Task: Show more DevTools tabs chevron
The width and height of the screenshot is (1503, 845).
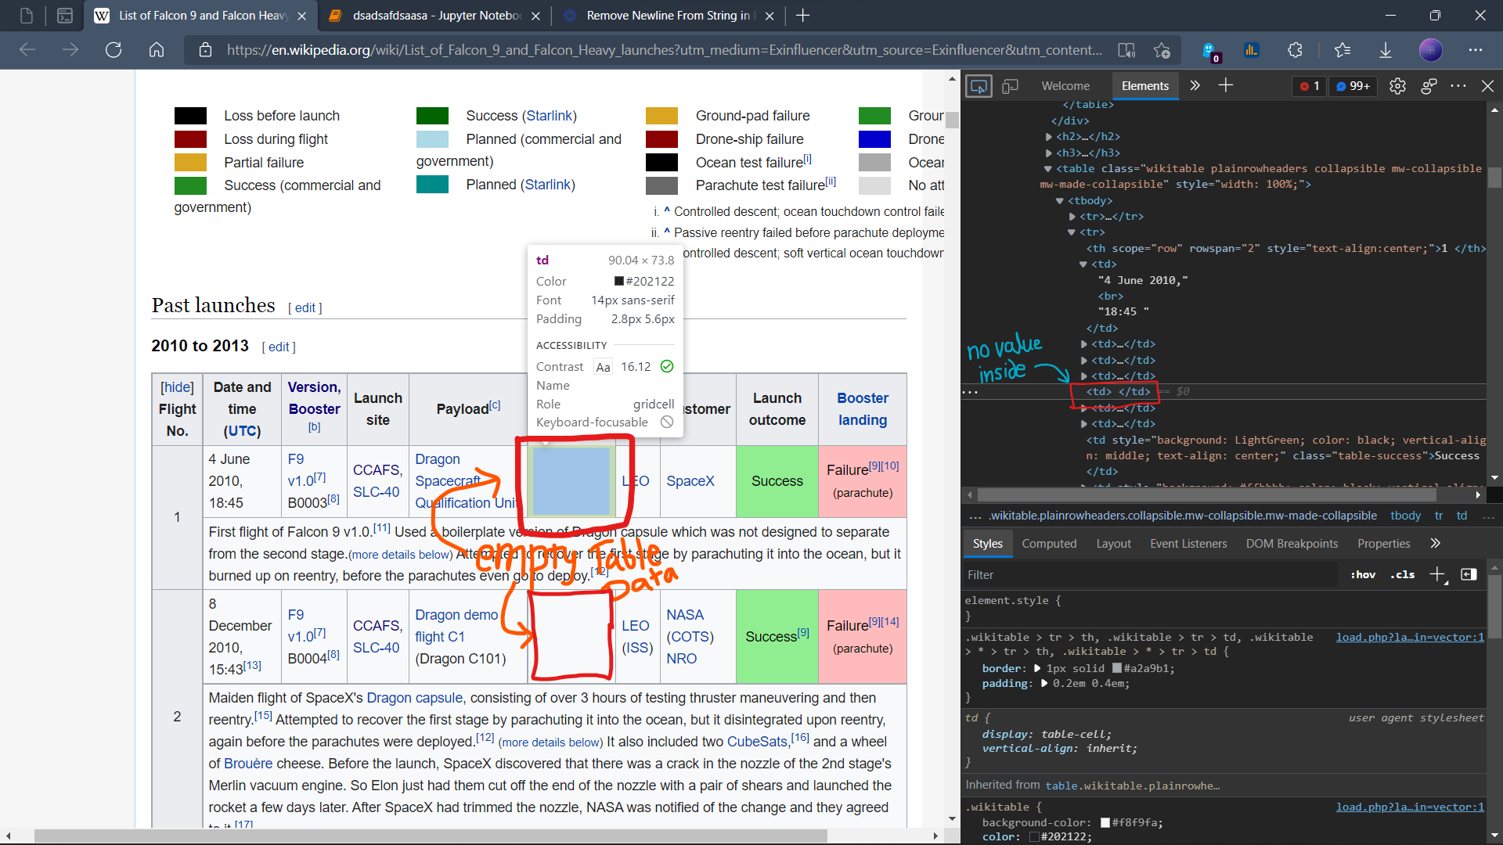Action: (x=1195, y=86)
